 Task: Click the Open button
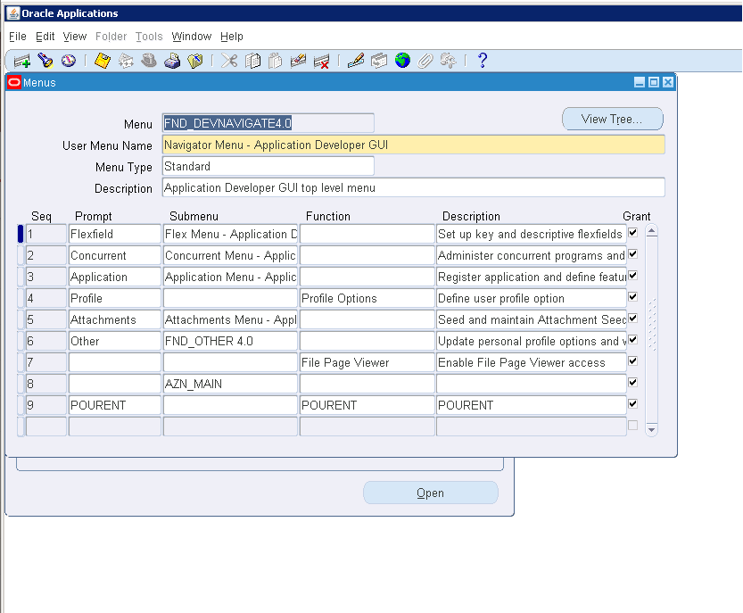[430, 493]
